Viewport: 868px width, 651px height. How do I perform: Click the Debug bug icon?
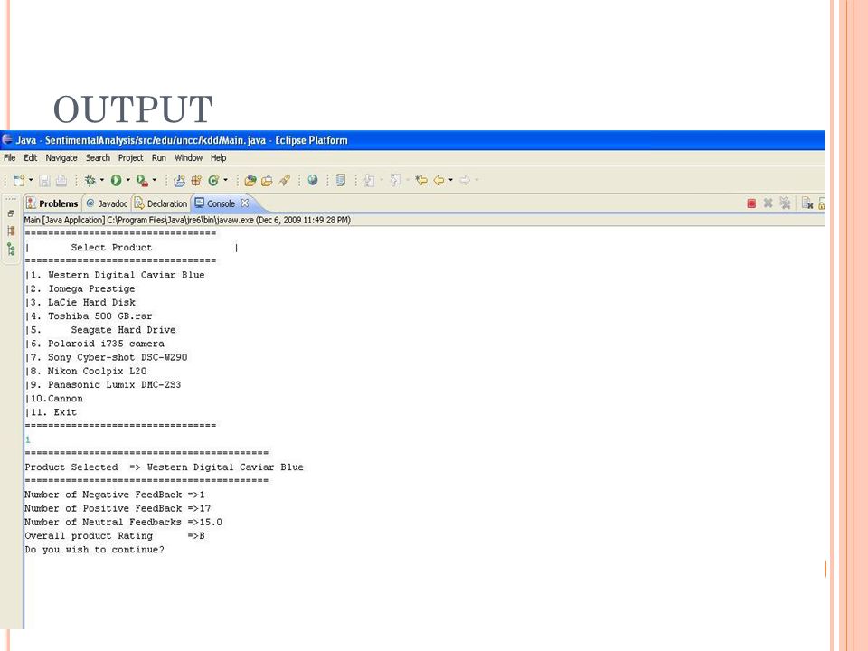90,181
